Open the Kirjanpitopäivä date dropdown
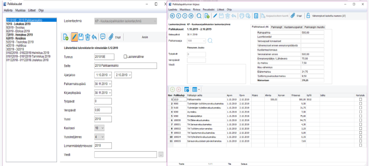This screenshot has height=166, width=369. click(x=110, y=92)
